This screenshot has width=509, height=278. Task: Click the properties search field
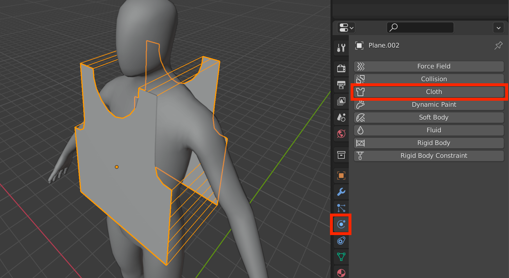point(420,27)
